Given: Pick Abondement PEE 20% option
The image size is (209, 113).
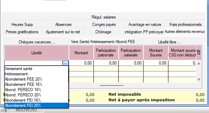Looking at the screenshot, I should [37, 79].
